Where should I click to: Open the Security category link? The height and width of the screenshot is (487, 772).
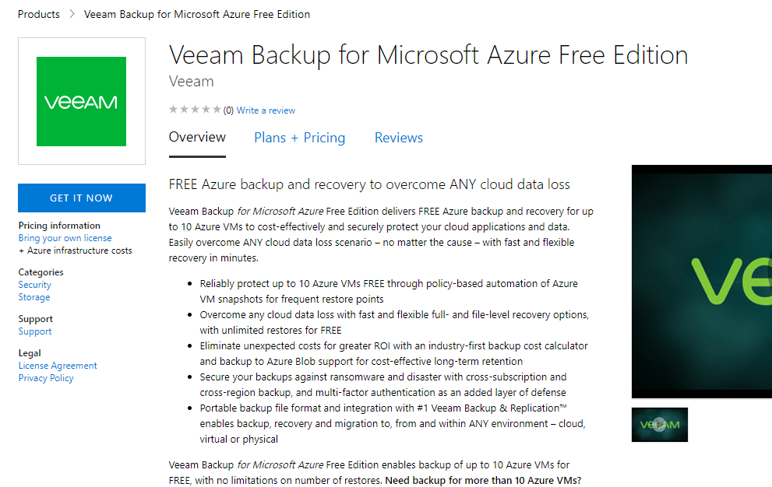[34, 284]
